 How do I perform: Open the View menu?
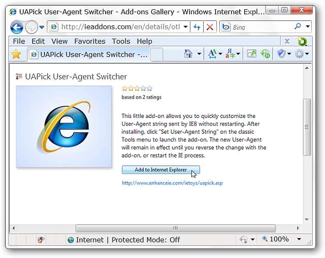click(x=59, y=41)
